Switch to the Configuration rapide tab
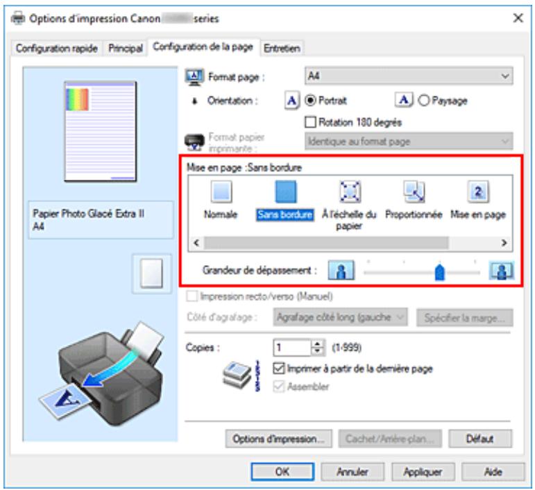Screen dimensions: 535x490 [57, 49]
